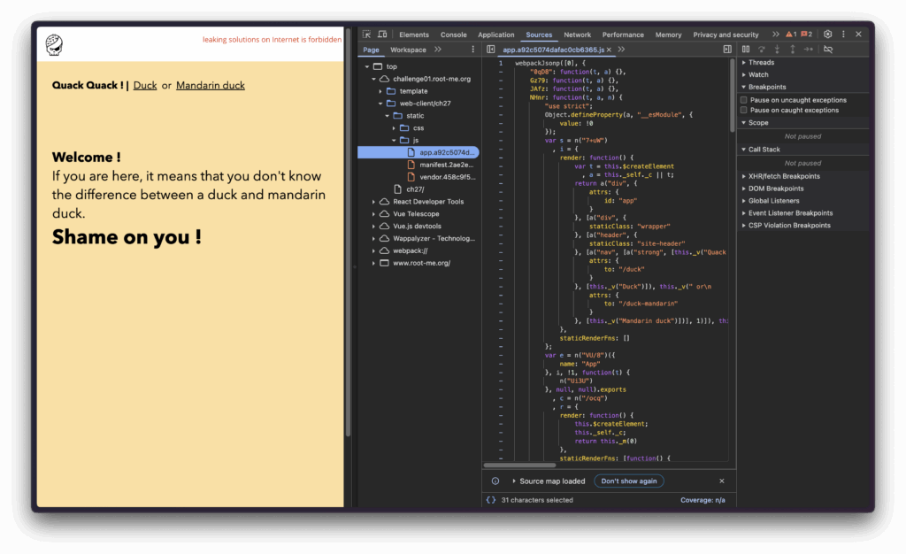Follow the Mandarin duck link

coord(211,86)
